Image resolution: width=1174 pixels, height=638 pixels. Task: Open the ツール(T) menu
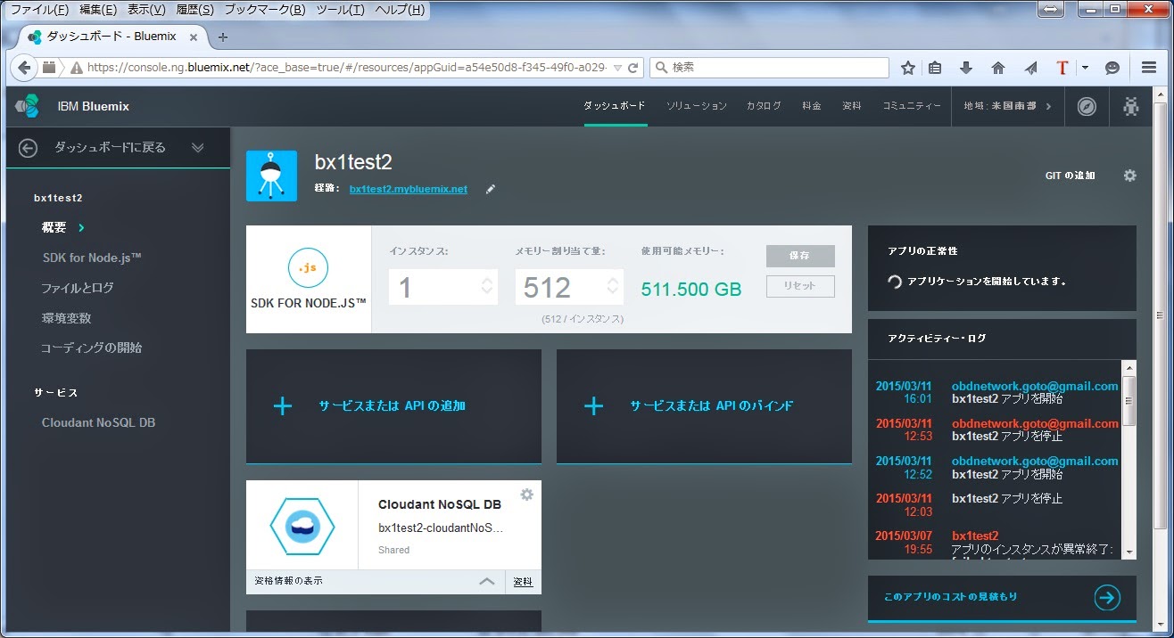[340, 10]
